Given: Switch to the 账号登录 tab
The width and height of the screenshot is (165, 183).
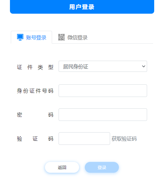Looking at the screenshot, I should (x=32, y=37).
